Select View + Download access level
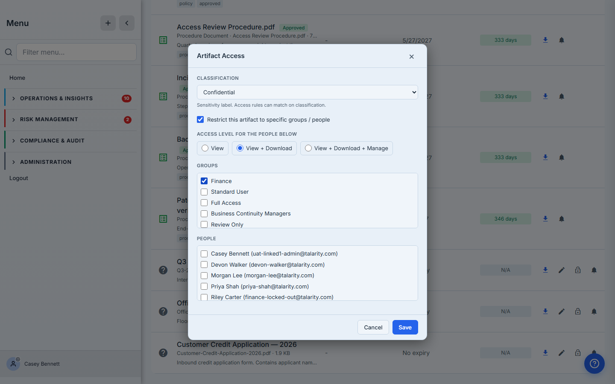The width and height of the screenshot is (615, 384). tap(264, 148)
